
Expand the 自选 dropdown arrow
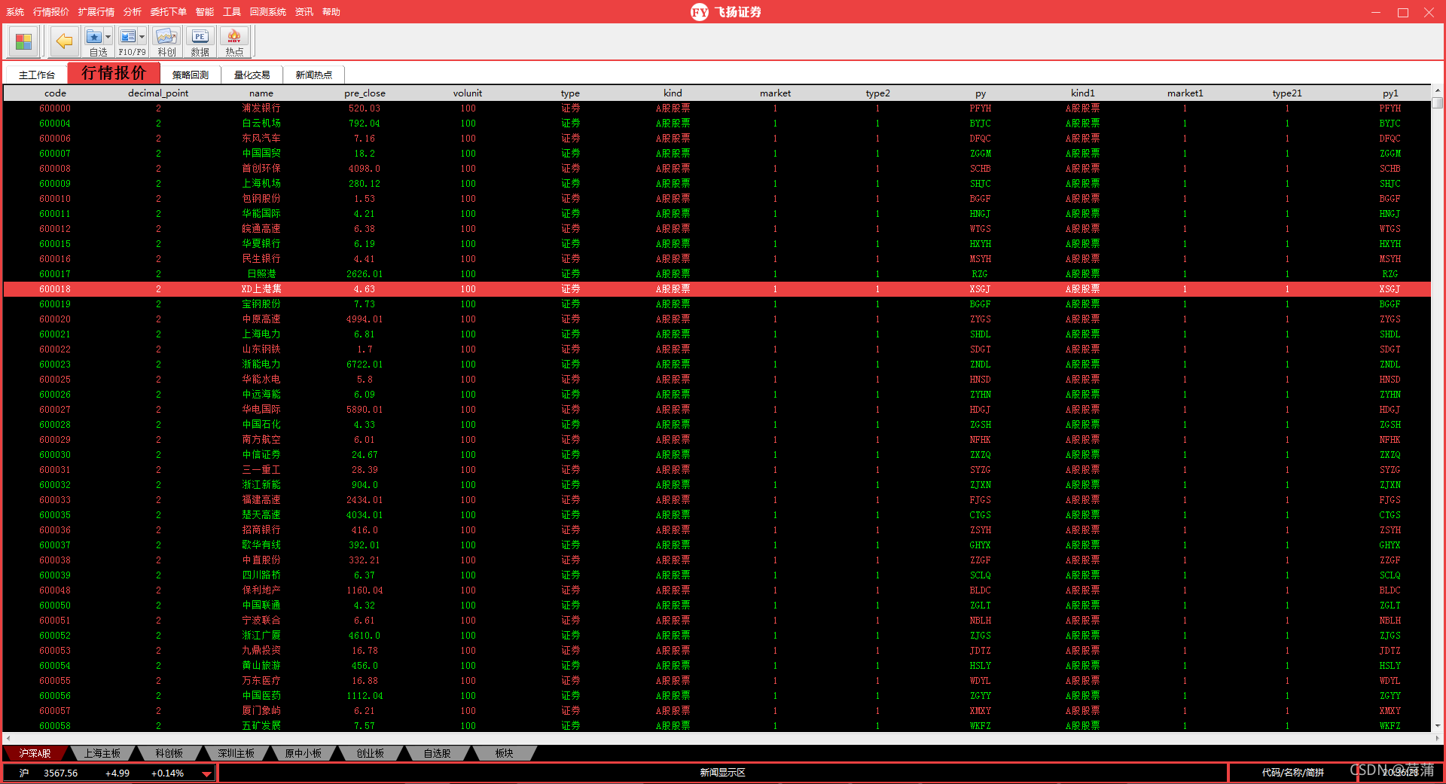108,36
